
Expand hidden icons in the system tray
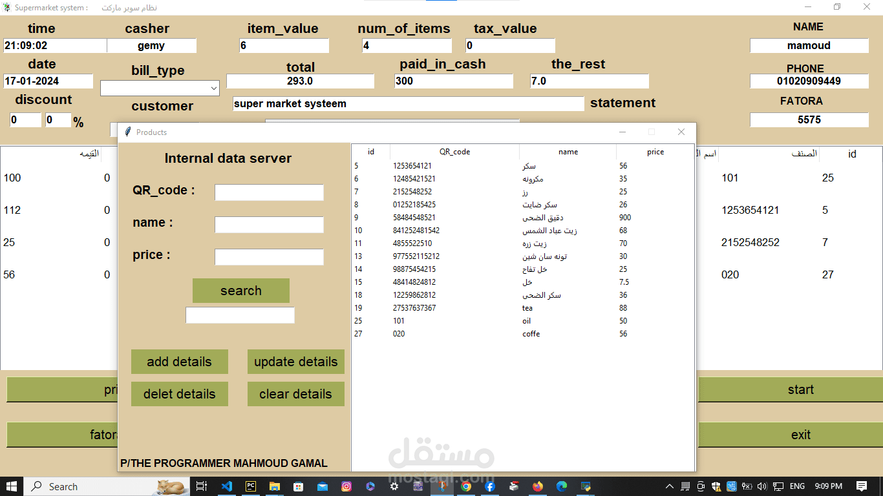tap(669, 486)
